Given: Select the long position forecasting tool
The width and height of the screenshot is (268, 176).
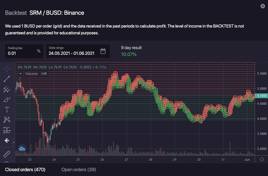Looking at the screenshot, I should point(7,130).
